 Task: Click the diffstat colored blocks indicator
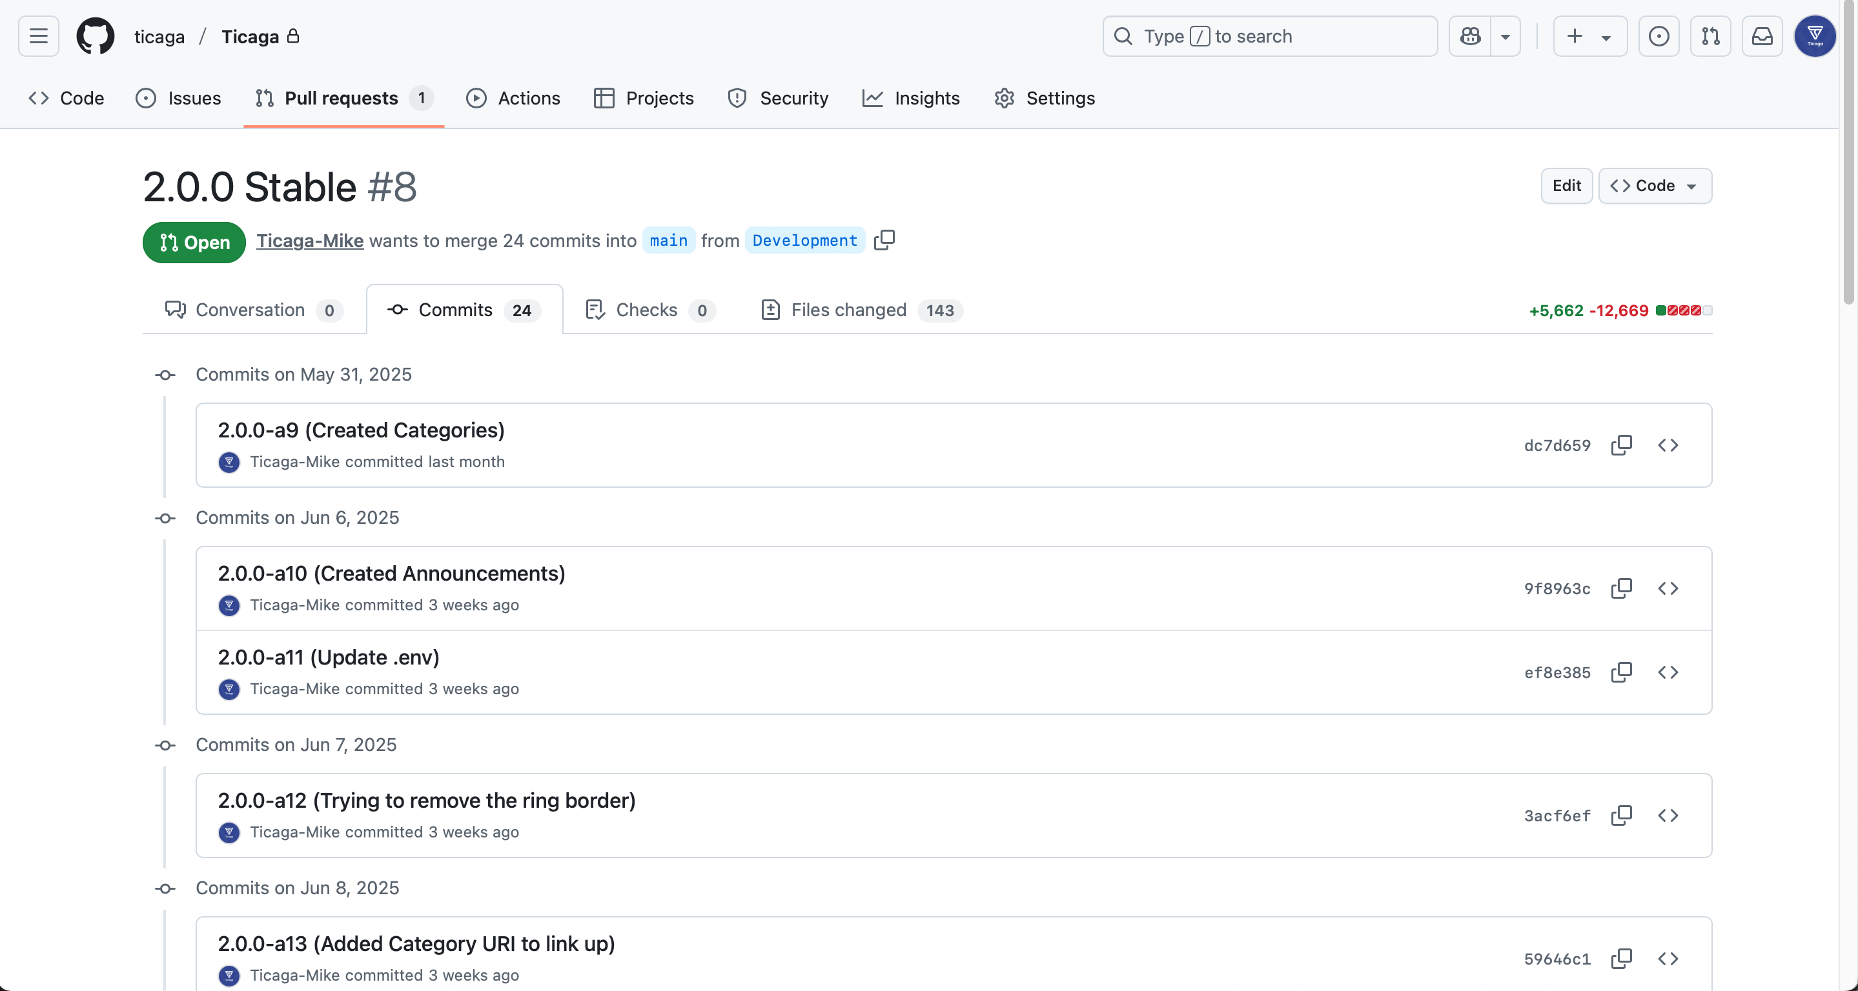click(x=1684, y=310)
